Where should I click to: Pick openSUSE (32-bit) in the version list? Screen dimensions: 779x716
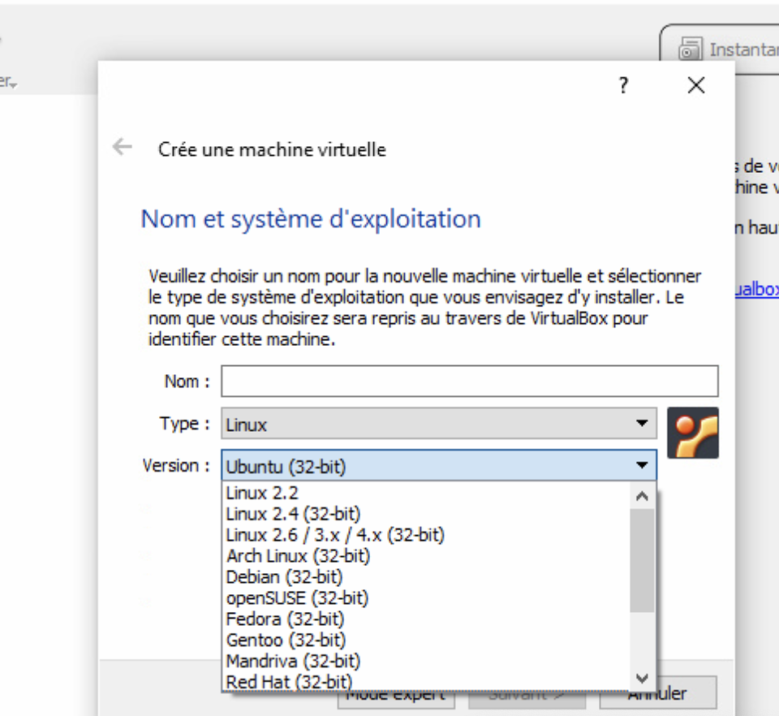[x=426, y=598]
